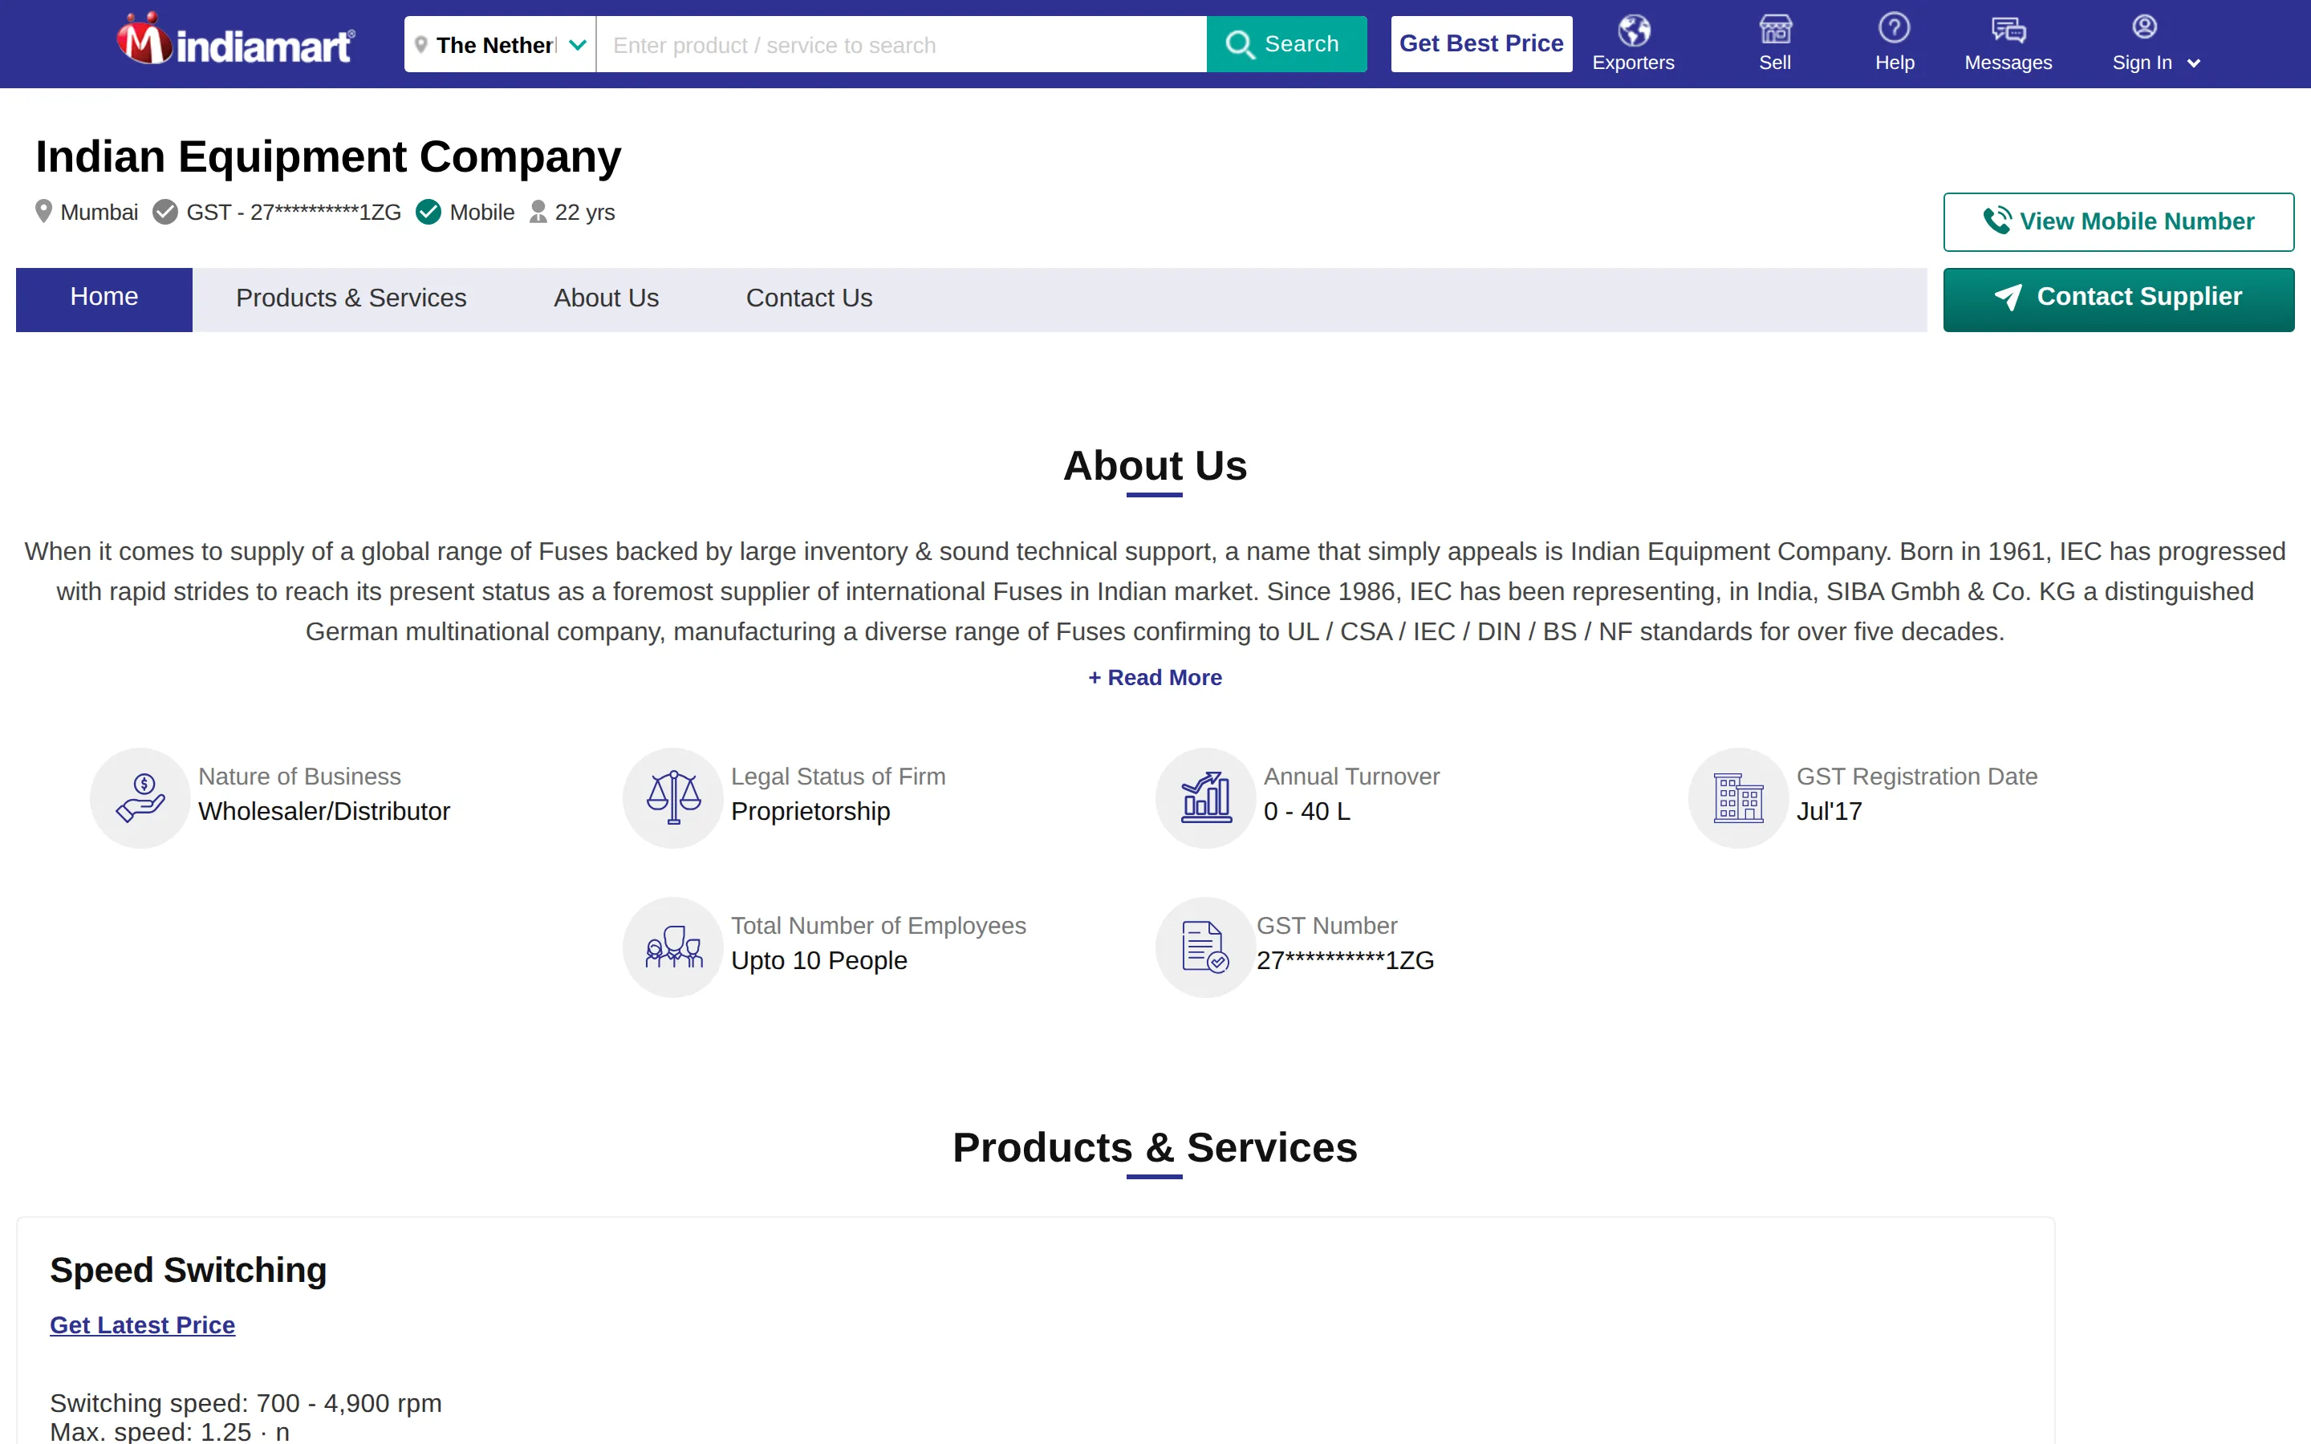The image size is (2311, 1444).
Task: Click the Jul'17 registration date
Action: pos(1829,811)
